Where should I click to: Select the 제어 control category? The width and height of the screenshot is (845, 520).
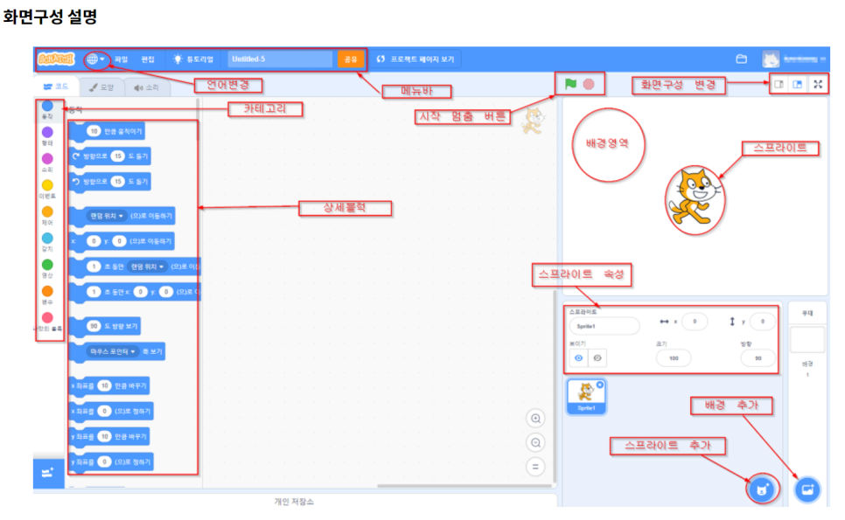(x=47, y=215)
